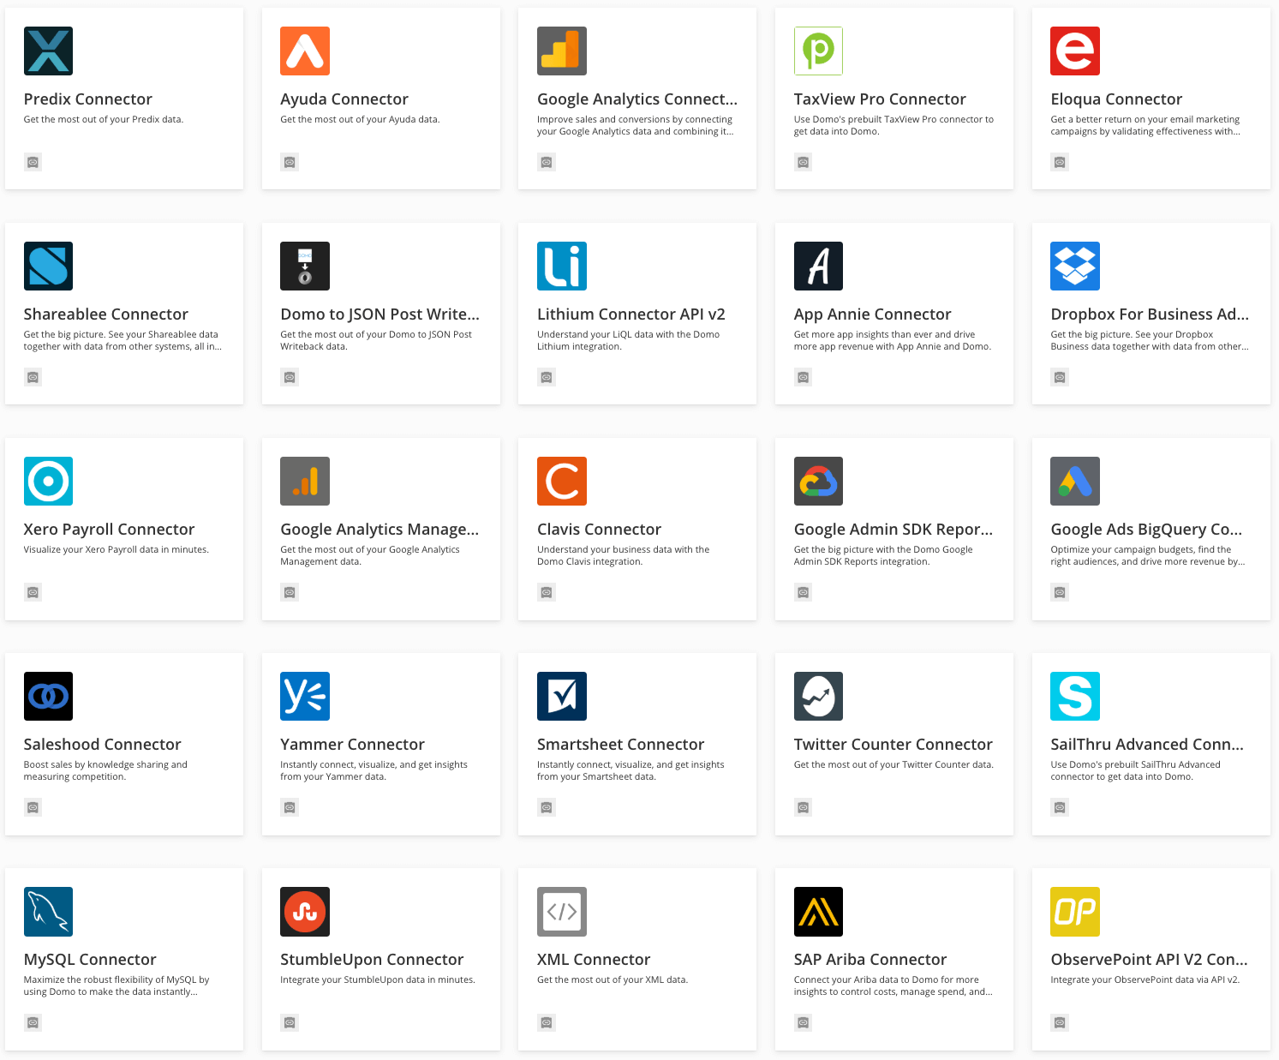This screenshot has width=1279, height=1060.
Task: Click 'Get the most out of your XML data.'
Action: (x=613, y=979)
